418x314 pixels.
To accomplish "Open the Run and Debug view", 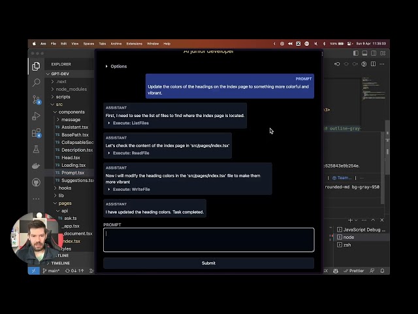I will 36,116.
